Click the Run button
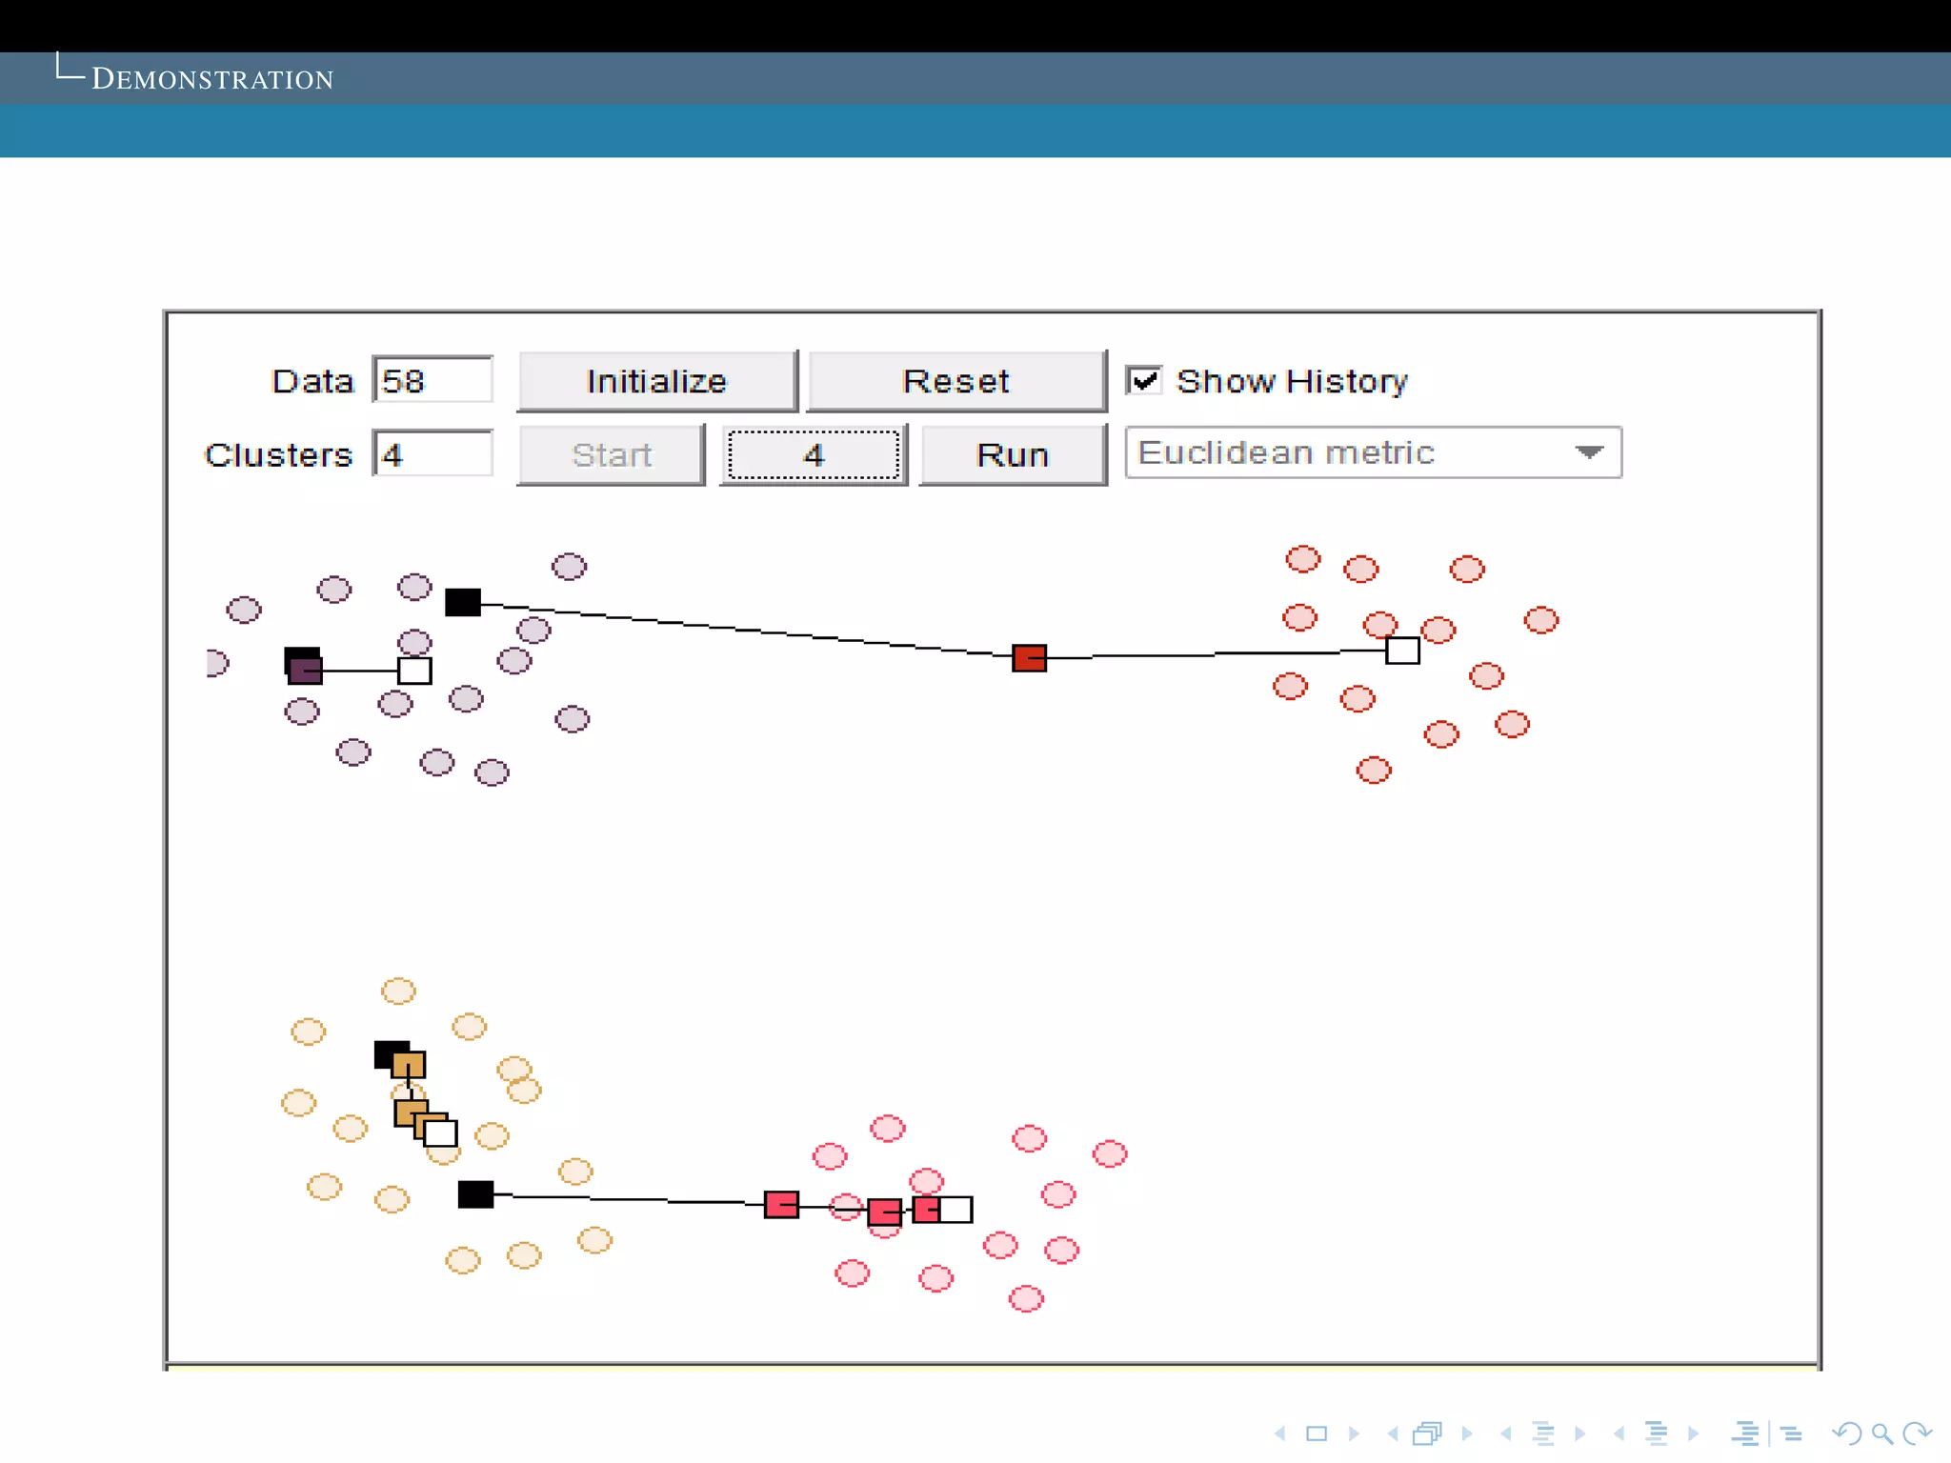 pos(1013,455)
